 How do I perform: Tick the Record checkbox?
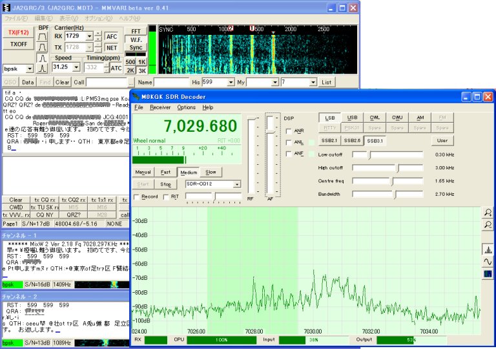(137, 196)
